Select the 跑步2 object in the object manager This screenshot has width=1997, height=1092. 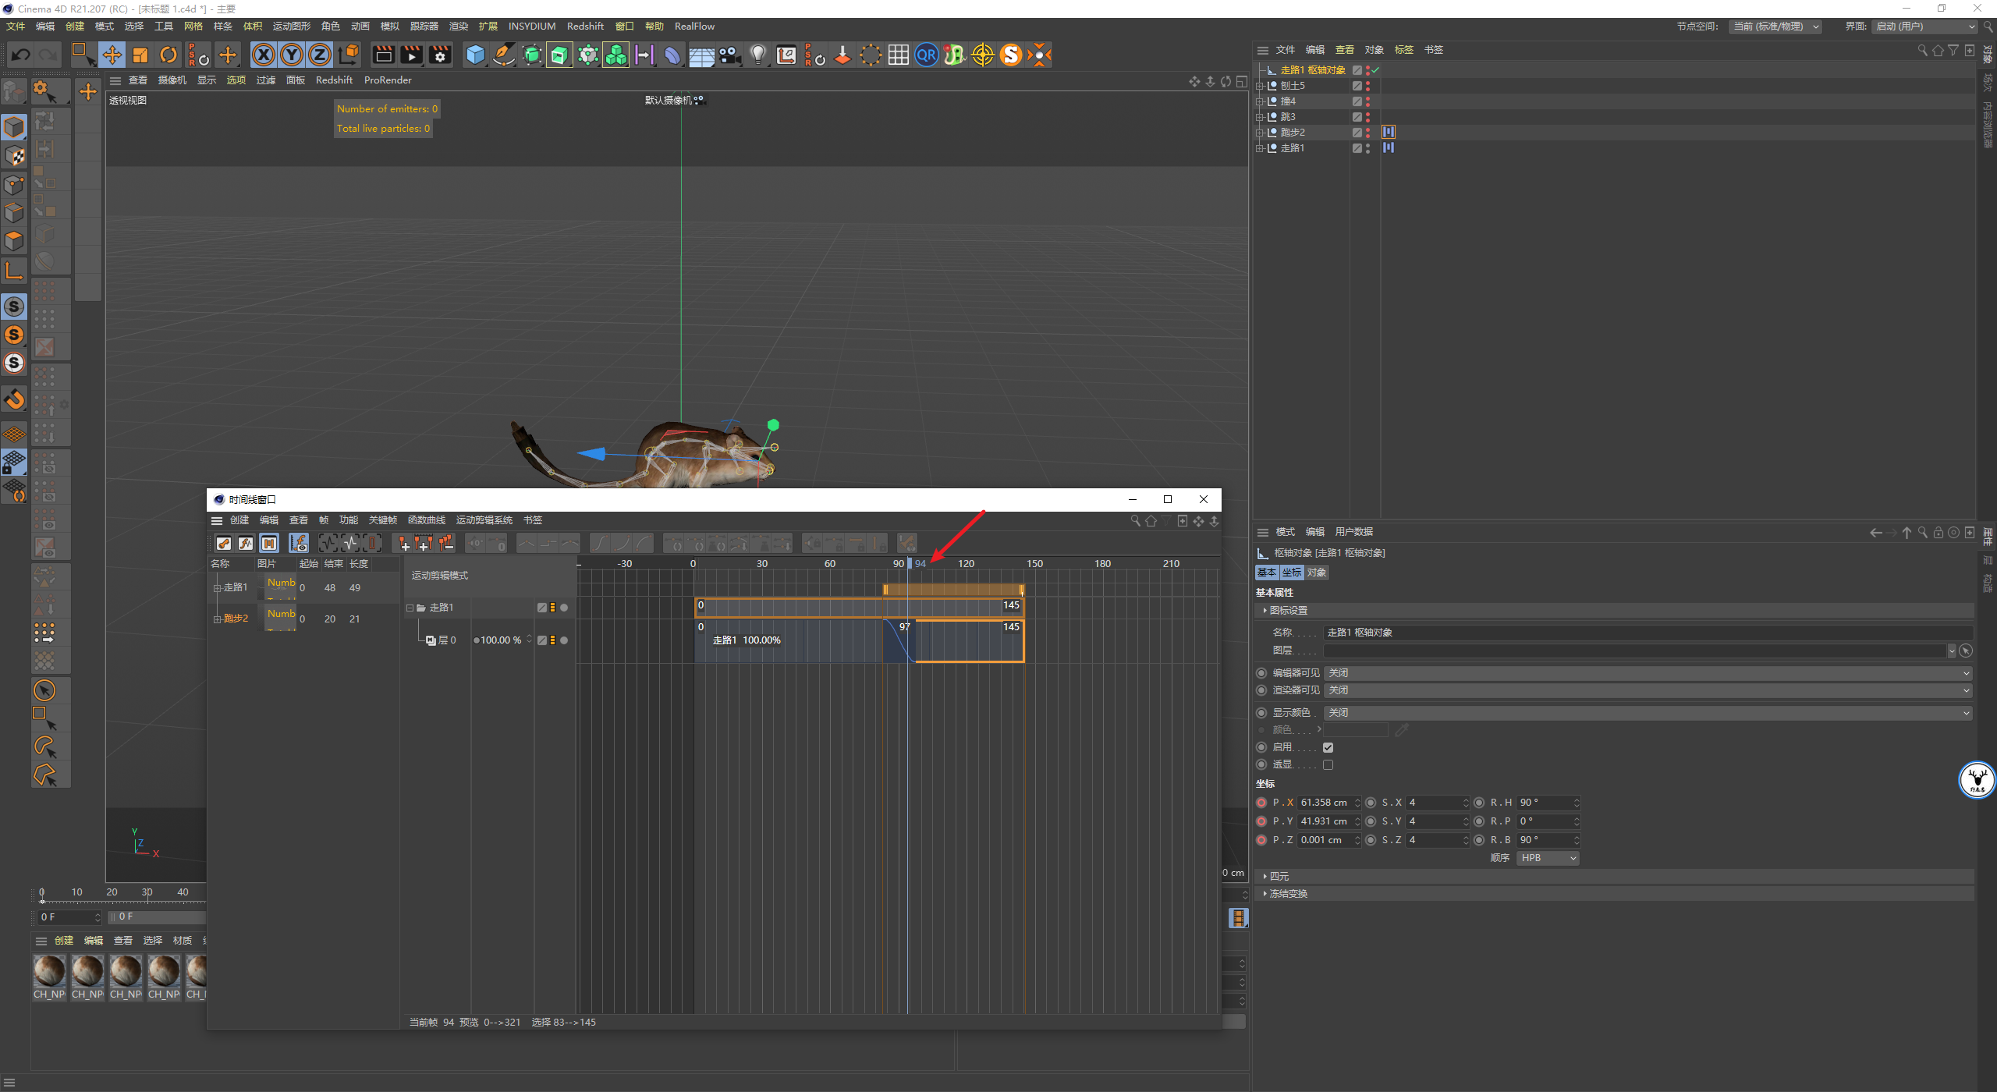click(1293, 133)
